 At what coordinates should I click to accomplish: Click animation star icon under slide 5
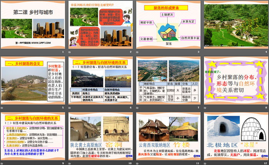pos(2,108)
